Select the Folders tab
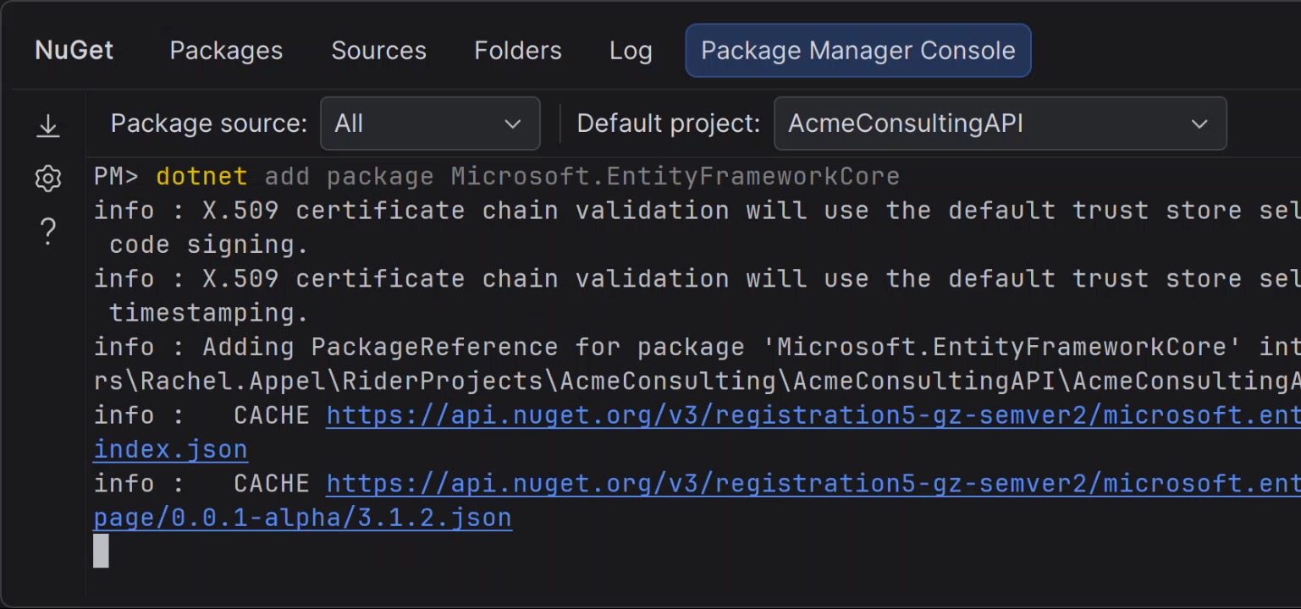The height and width of the screenshot is (609, 1301). click(517, 51)
